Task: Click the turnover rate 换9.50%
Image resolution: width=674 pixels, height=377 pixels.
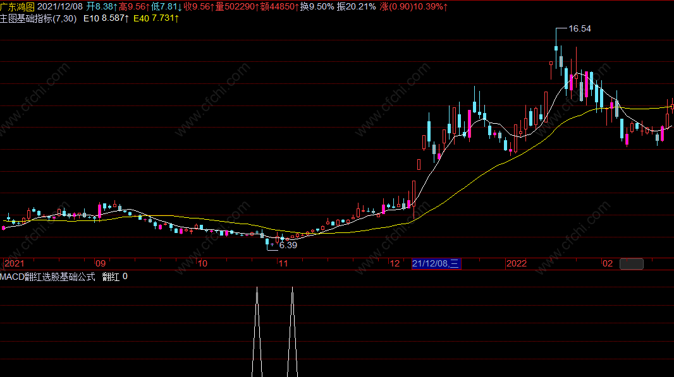Action: coord(317,6)
